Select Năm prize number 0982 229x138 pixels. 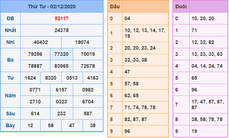point(88,90)
